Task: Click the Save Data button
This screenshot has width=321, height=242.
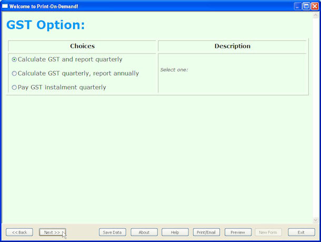Action: point(112,232)
